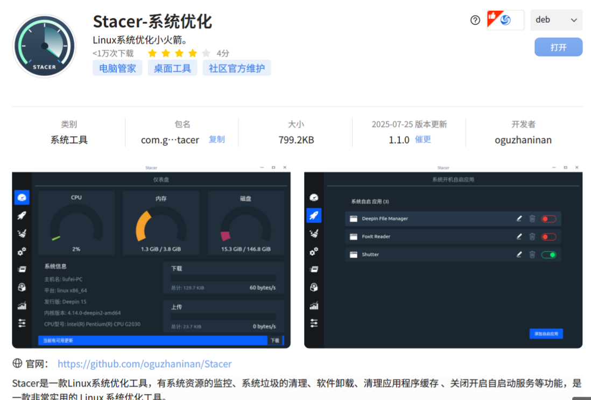
Task: Click the category value 系统工具
Action: (69, 140)
